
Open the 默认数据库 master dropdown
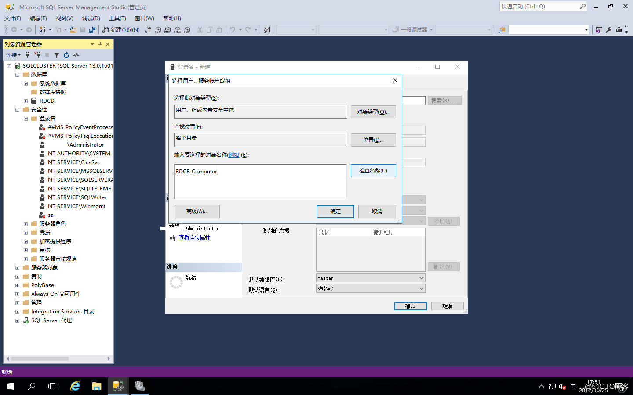click(421, 278)
